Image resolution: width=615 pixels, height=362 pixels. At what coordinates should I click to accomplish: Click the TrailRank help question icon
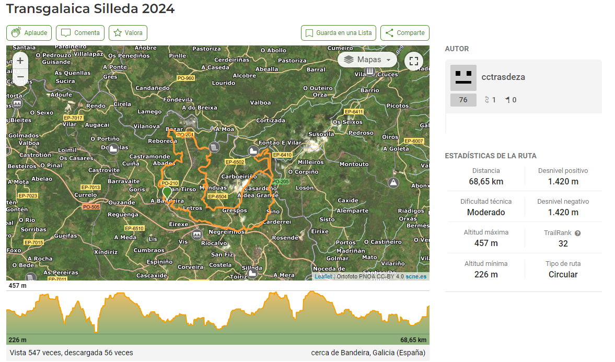[577, 233]
